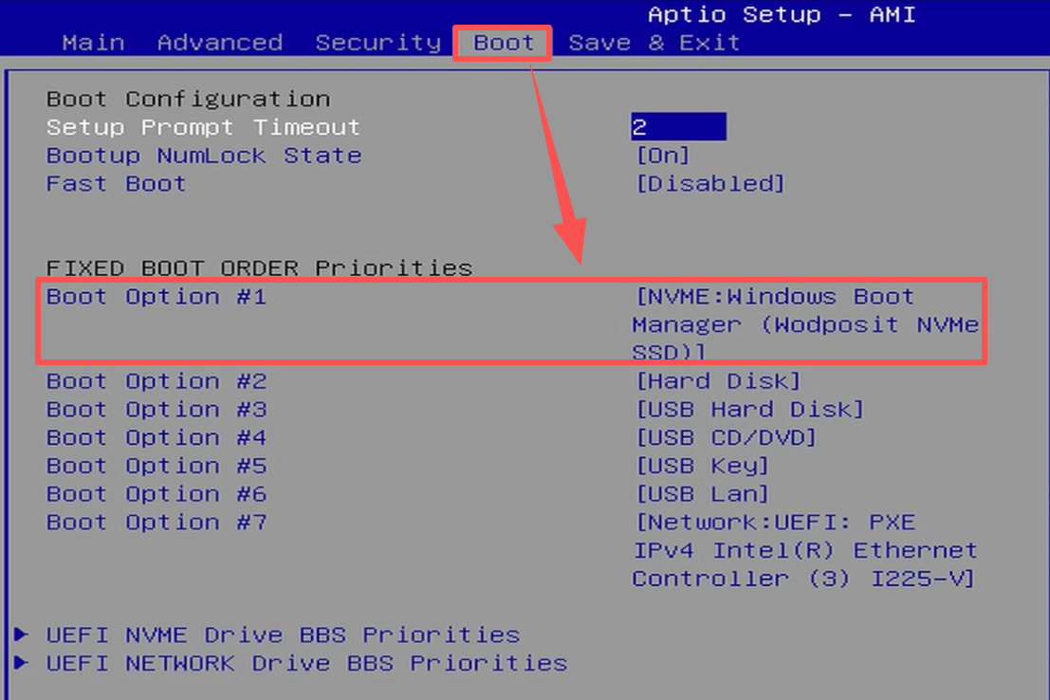1050x700 pixels.
Task: Open UEFI NVME Drive BBS Priorities submenu
Action: click(x=283, y=635)
